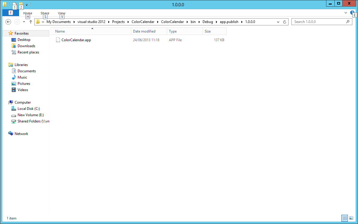Image resolution: width=358 pixels, height=224 pixels.
Task: Click visual studio 2012 breadcrumb
Action: pos(91,22)
